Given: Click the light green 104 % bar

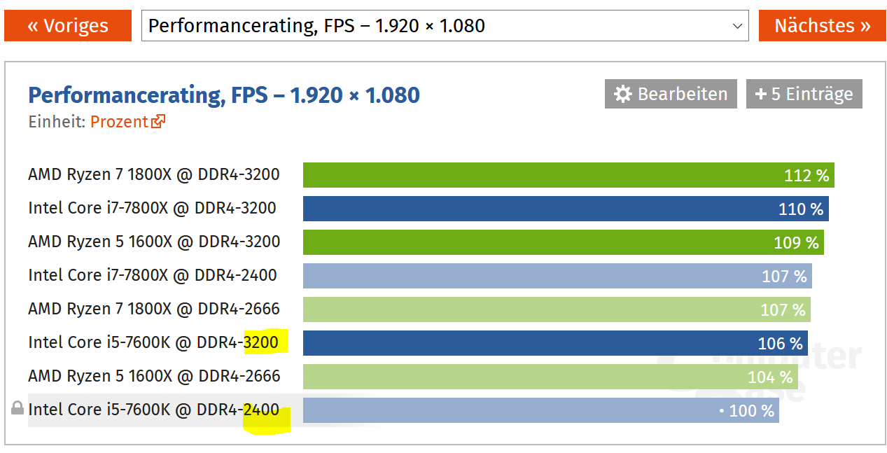Looking at the screenshot, I should [x=551, y=377].
